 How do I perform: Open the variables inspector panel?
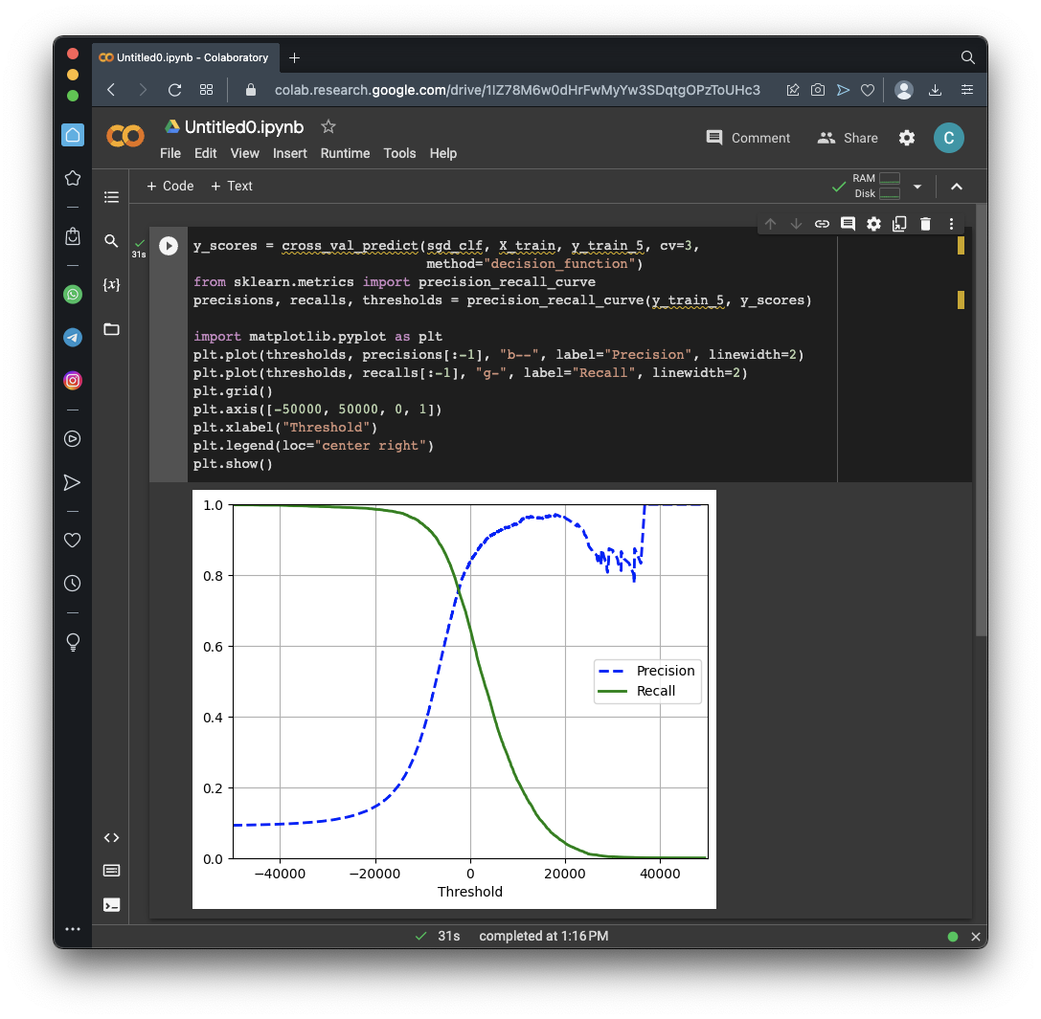(x=111, y=285)
